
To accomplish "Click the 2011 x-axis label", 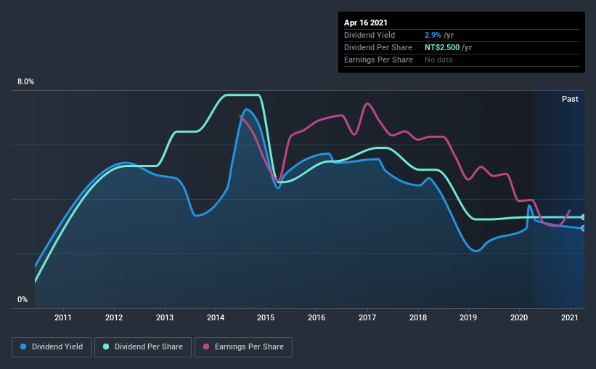I will (x=63, y=317).
